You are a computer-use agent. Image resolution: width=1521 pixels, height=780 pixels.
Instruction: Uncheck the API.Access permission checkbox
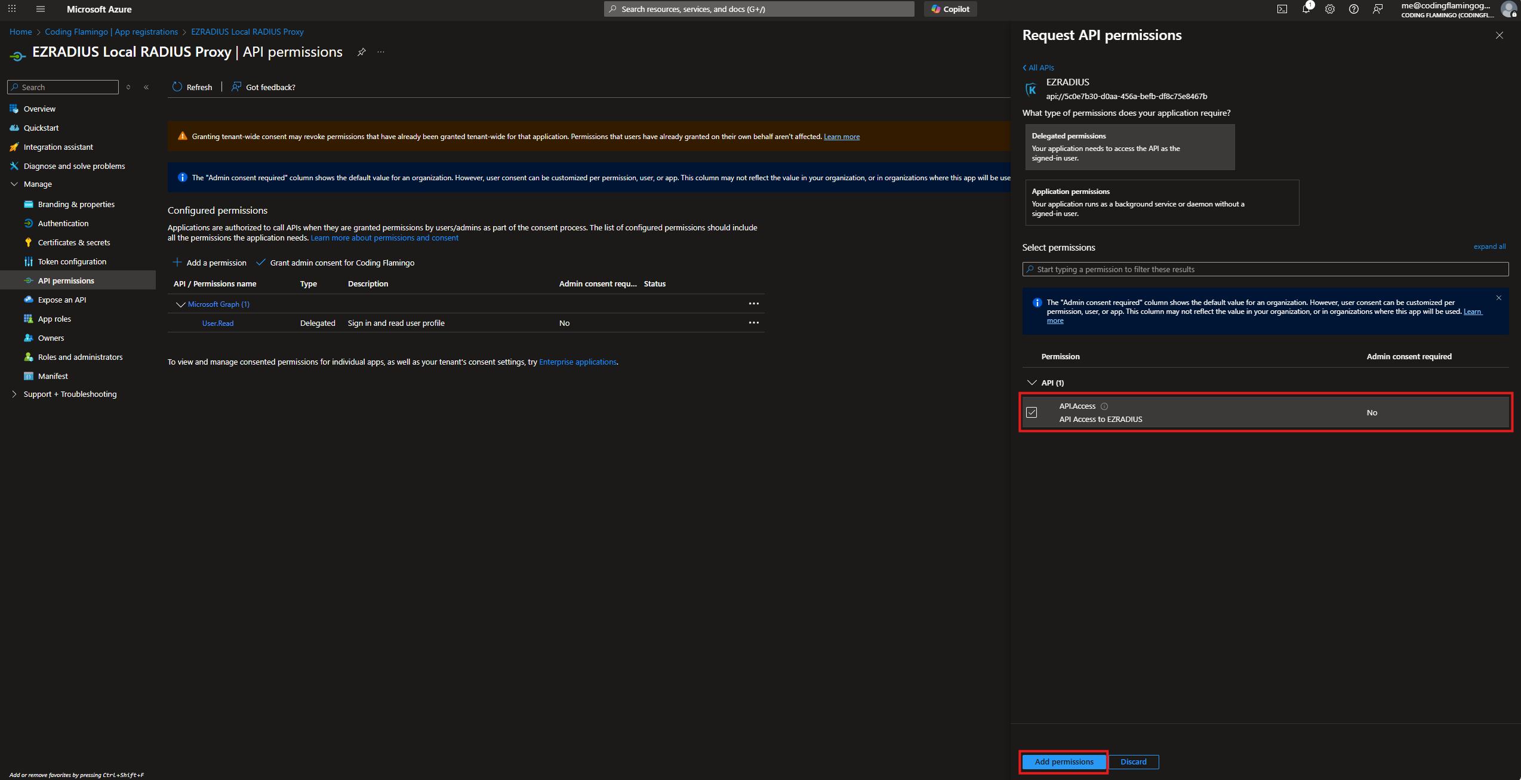point(1032,412)
